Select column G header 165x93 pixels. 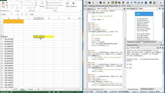click(9, 18)
